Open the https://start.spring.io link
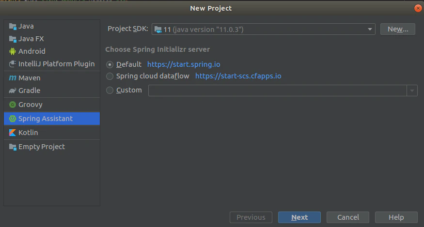This screenshot has width=424, height=227. (x=184, y=64)
